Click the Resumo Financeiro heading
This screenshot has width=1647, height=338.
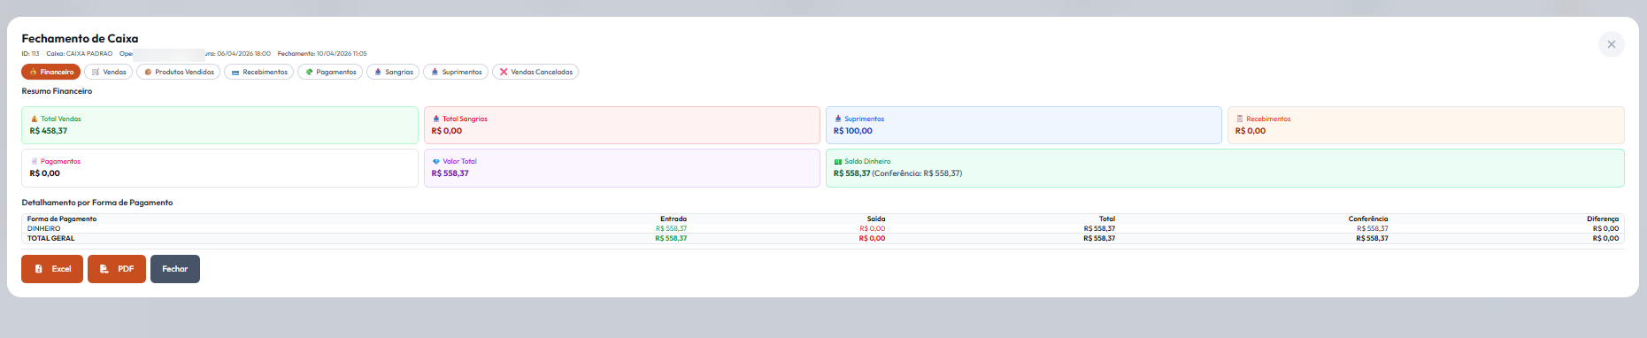click(57, 91)
